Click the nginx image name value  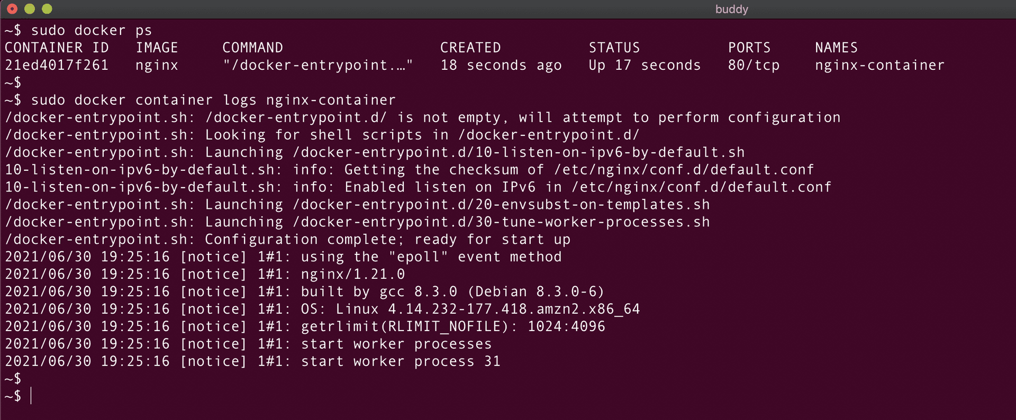click(157, 65)
